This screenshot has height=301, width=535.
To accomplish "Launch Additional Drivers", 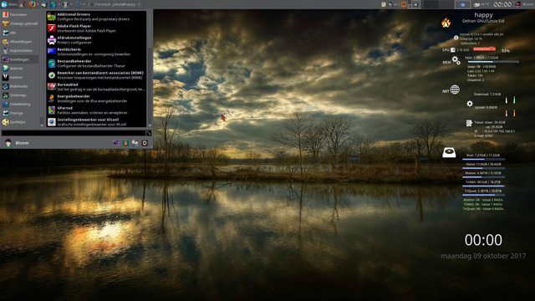I will point(96,17).
